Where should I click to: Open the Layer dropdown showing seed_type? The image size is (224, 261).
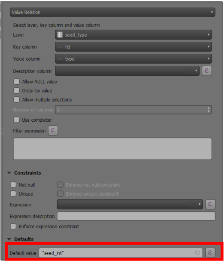(133, 35)
